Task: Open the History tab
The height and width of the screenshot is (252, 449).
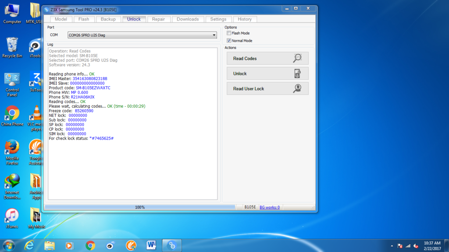Action: 245,19
